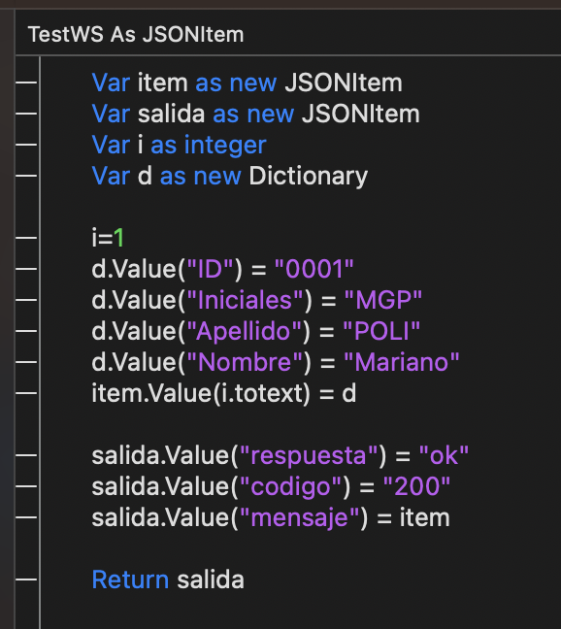Place cursor in the "Mariano" string
The height and width of the screenshot is (629, 561).
[402, 362]
